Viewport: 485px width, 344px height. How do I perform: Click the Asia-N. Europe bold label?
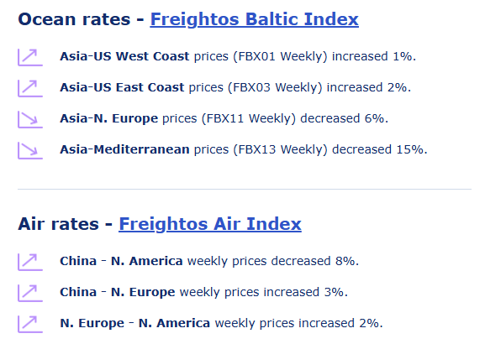tap(109, 118)
